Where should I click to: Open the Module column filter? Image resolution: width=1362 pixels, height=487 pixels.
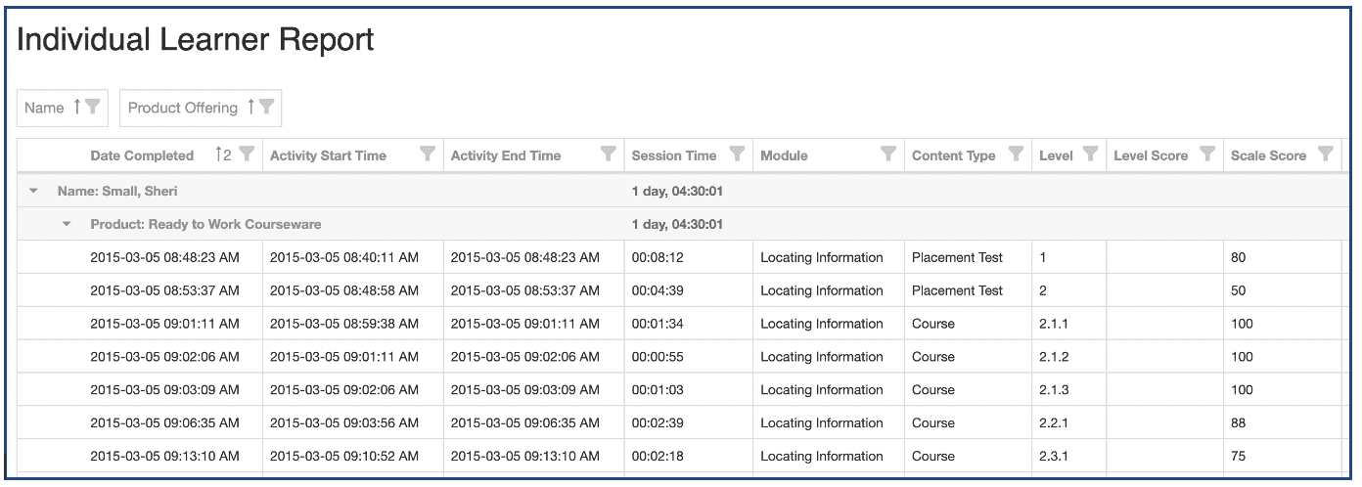point(888,154)
